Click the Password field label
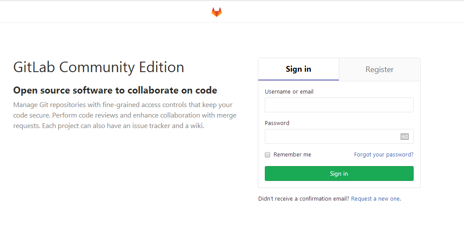This screenshot has height=236, width=464. click(x=277, y=123)
